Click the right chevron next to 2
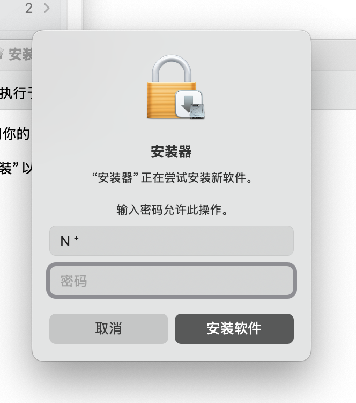Screen dimensions: 356x403 click(47, 8)
